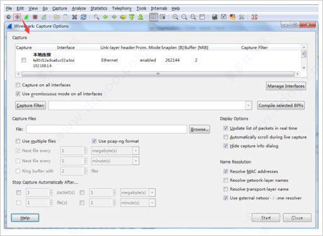Open the Telephony menu
323x236 pixels.
click(x=122, y=8)
